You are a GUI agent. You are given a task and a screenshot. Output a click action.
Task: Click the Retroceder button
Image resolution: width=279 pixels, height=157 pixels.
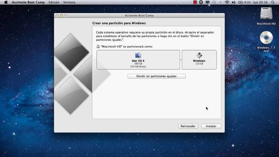tap(188, 126)
